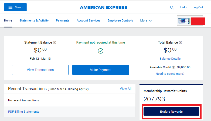Click the Explore Rewards button
Viewport: 211px width, 121px height.
[x=171, y=112]
